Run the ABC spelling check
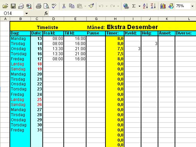This screenshot has width=196, height=147. [x=54, y=6]
